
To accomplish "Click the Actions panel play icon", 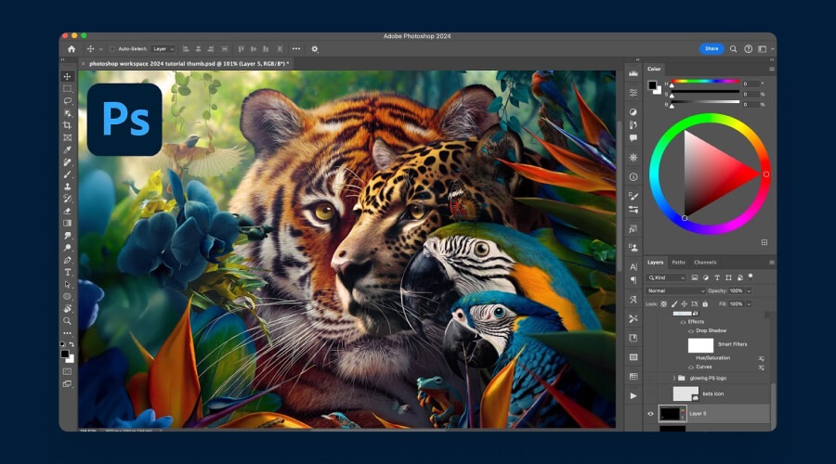I will click(x=634, y=395).
